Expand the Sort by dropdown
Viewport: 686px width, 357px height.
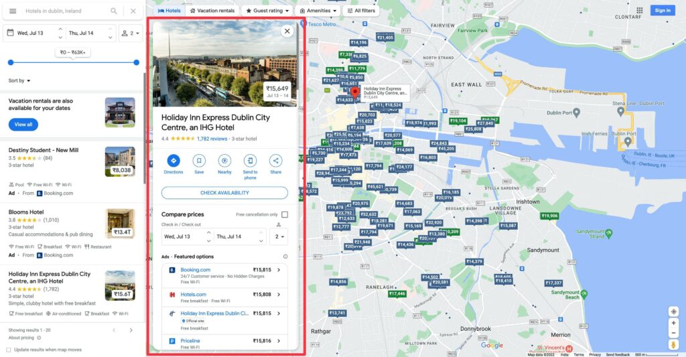tap(19, 81)
